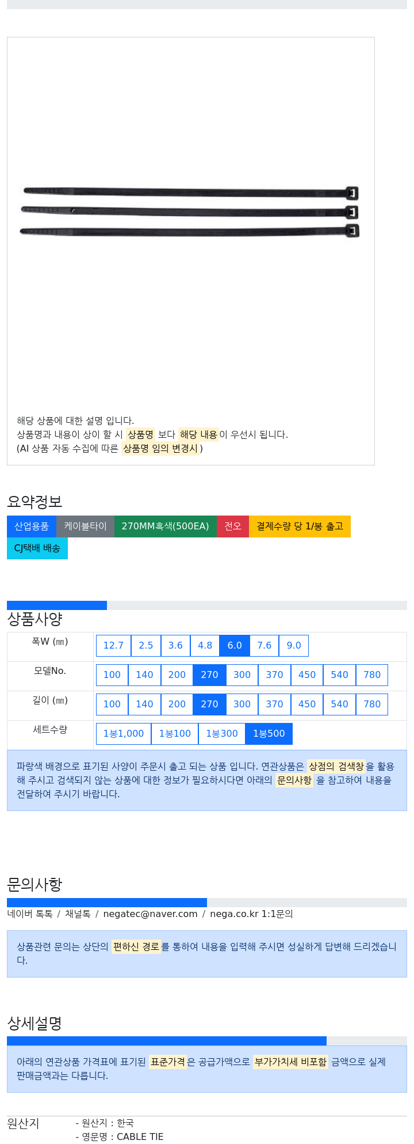Click the 케이블타이 tag
Image resolution: width=414 pixels, height=1144 pixels.
pyautogui.click(x=85, y=526)
